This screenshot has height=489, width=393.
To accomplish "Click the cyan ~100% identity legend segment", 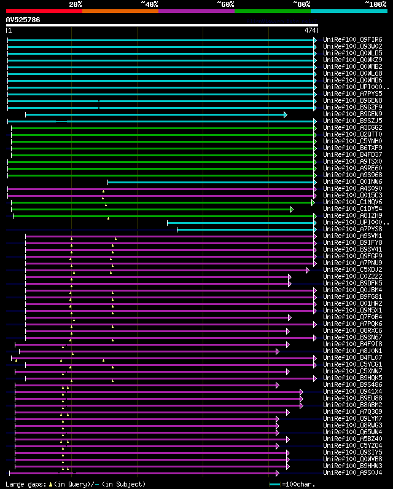I will pyautogui.click(x=349, y=11).
